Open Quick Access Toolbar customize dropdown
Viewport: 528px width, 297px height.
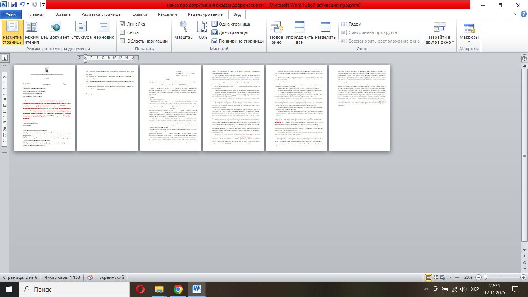43,5
